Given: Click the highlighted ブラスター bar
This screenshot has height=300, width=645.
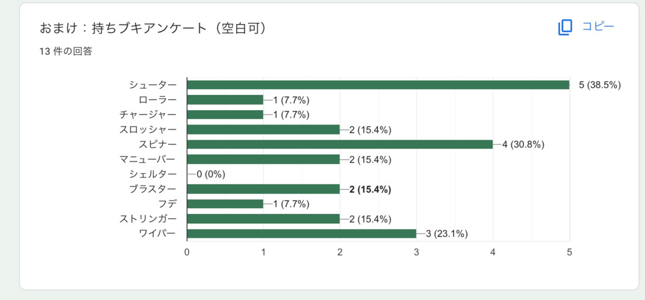Looking at the screenshot, I should pyautogui.click(x=263, y=189).
